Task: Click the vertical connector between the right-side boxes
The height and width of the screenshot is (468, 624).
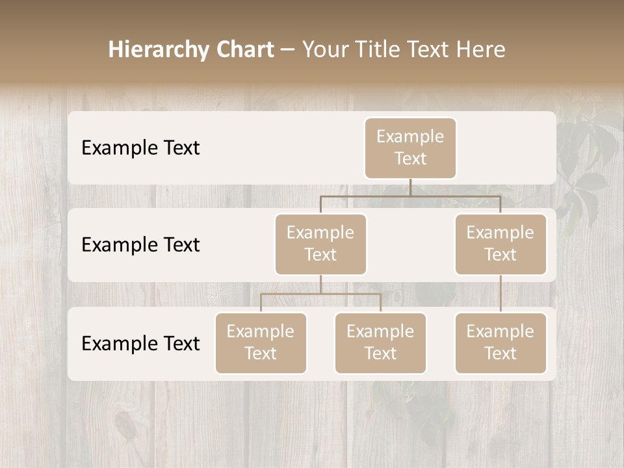Action: point(500,294)
